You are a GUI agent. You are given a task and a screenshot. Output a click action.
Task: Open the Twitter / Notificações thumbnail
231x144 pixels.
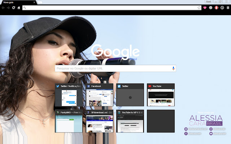pos(69,95)
